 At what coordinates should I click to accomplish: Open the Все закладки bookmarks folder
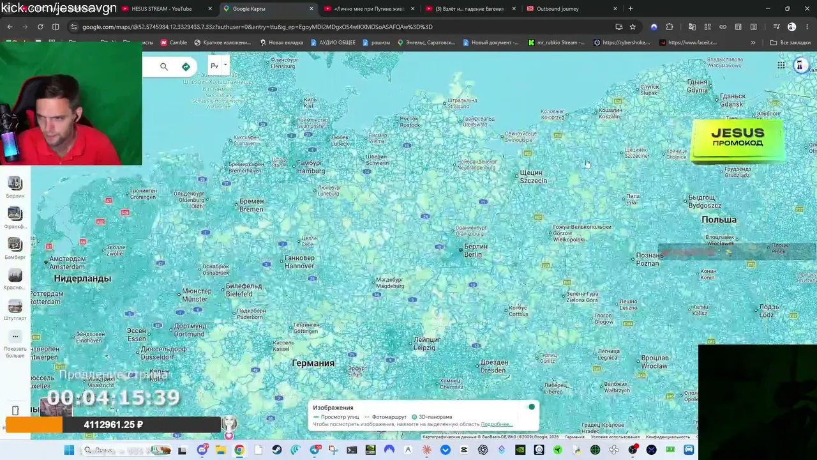point(790,43)
